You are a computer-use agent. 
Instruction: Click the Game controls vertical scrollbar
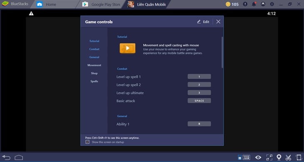222,52
